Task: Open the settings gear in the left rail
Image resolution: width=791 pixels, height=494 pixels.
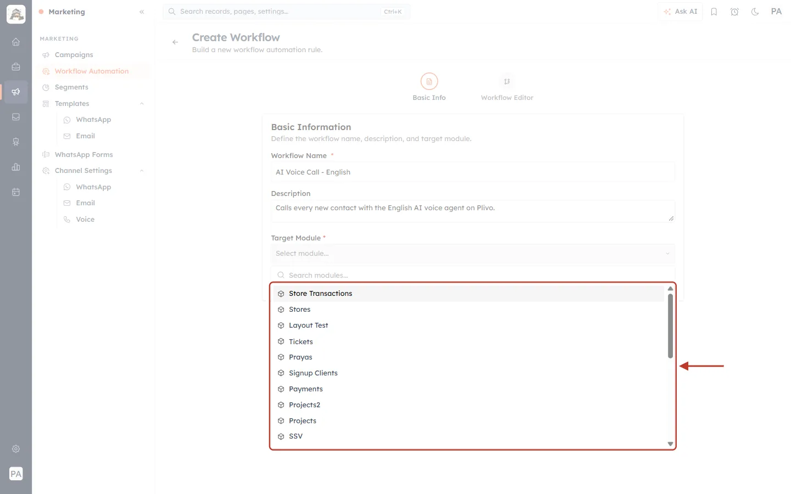Action: point(16,449)
